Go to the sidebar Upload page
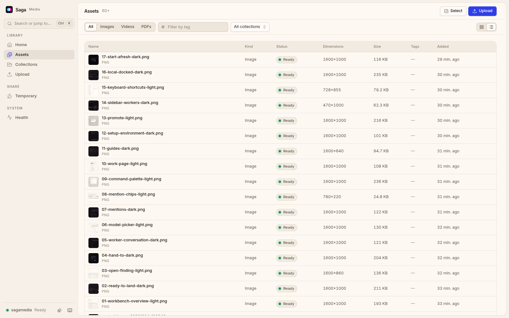The width and height of the screenshot is (509, 318). [39, 74]
